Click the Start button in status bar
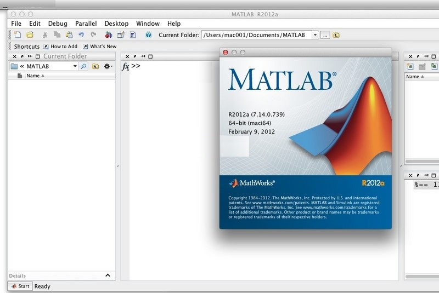Image resolution: width=439 pixels, height=293 pixels. (x=20, y=286)
